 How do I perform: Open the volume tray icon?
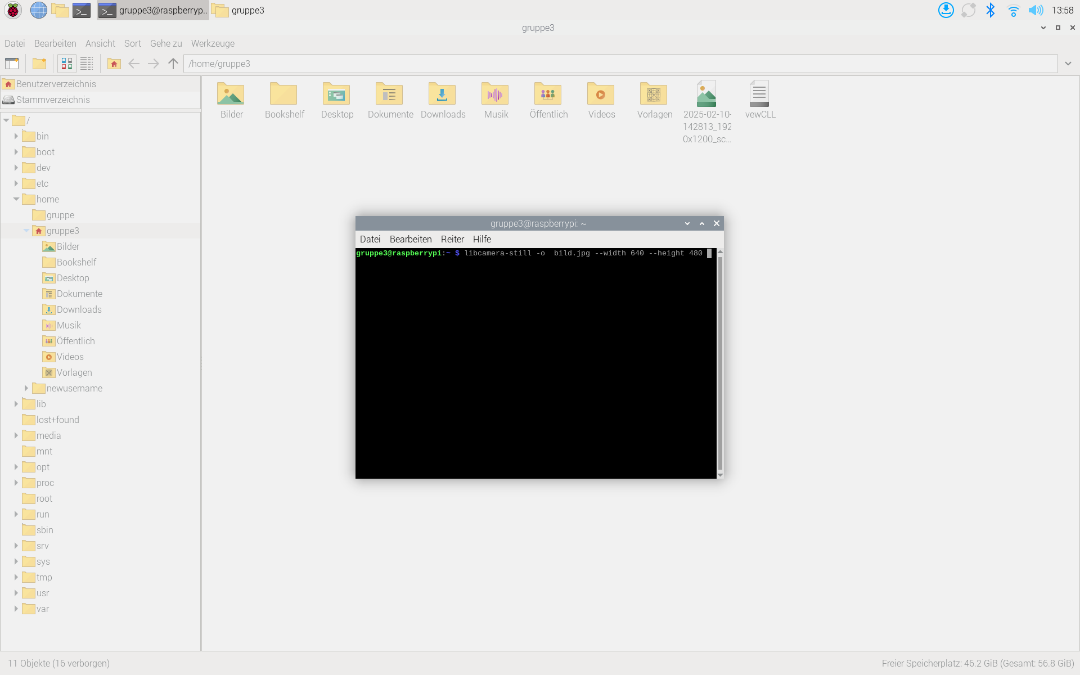coord(1035,10)
